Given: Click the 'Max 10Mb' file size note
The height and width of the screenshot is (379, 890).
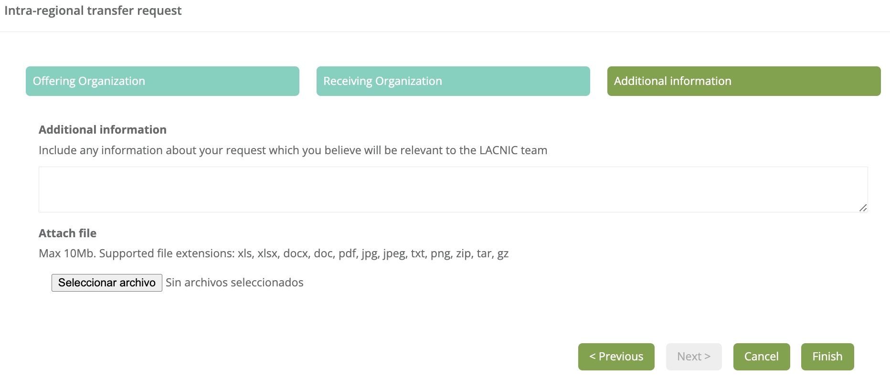Looking at the screenshot, I should tap(67, 253).
